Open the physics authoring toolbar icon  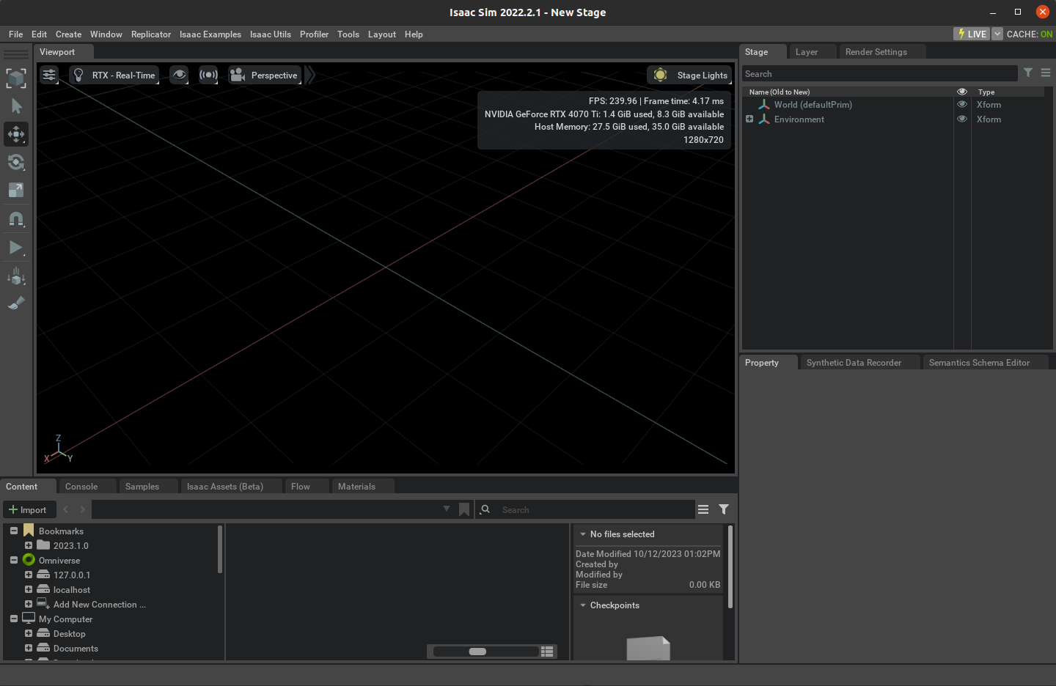click(16, 276)
